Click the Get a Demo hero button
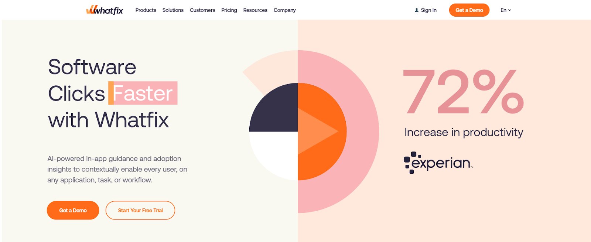591x242 pixels. click(73, 210)
